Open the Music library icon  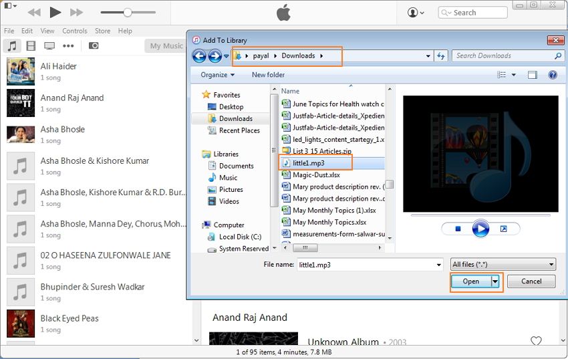11,45
